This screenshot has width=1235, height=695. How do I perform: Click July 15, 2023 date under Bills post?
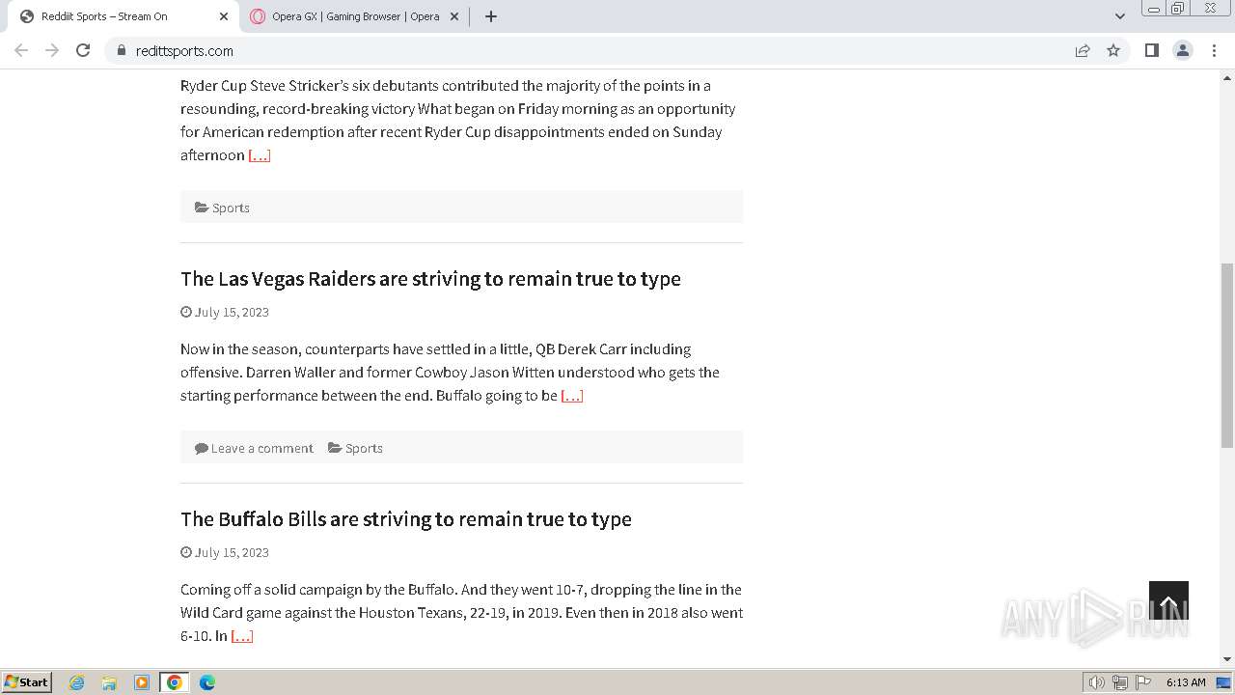pyautogui.click(x=232, y=552)
